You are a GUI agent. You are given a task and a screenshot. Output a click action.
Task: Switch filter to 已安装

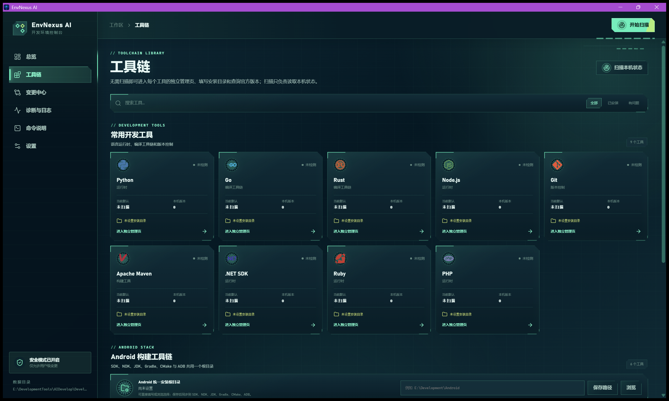613,103
